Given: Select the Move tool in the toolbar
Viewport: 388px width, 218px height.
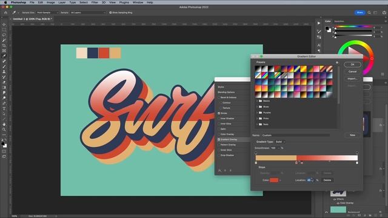Looking at the screenshot, I should pyautogui.click(x=4, y=24).
